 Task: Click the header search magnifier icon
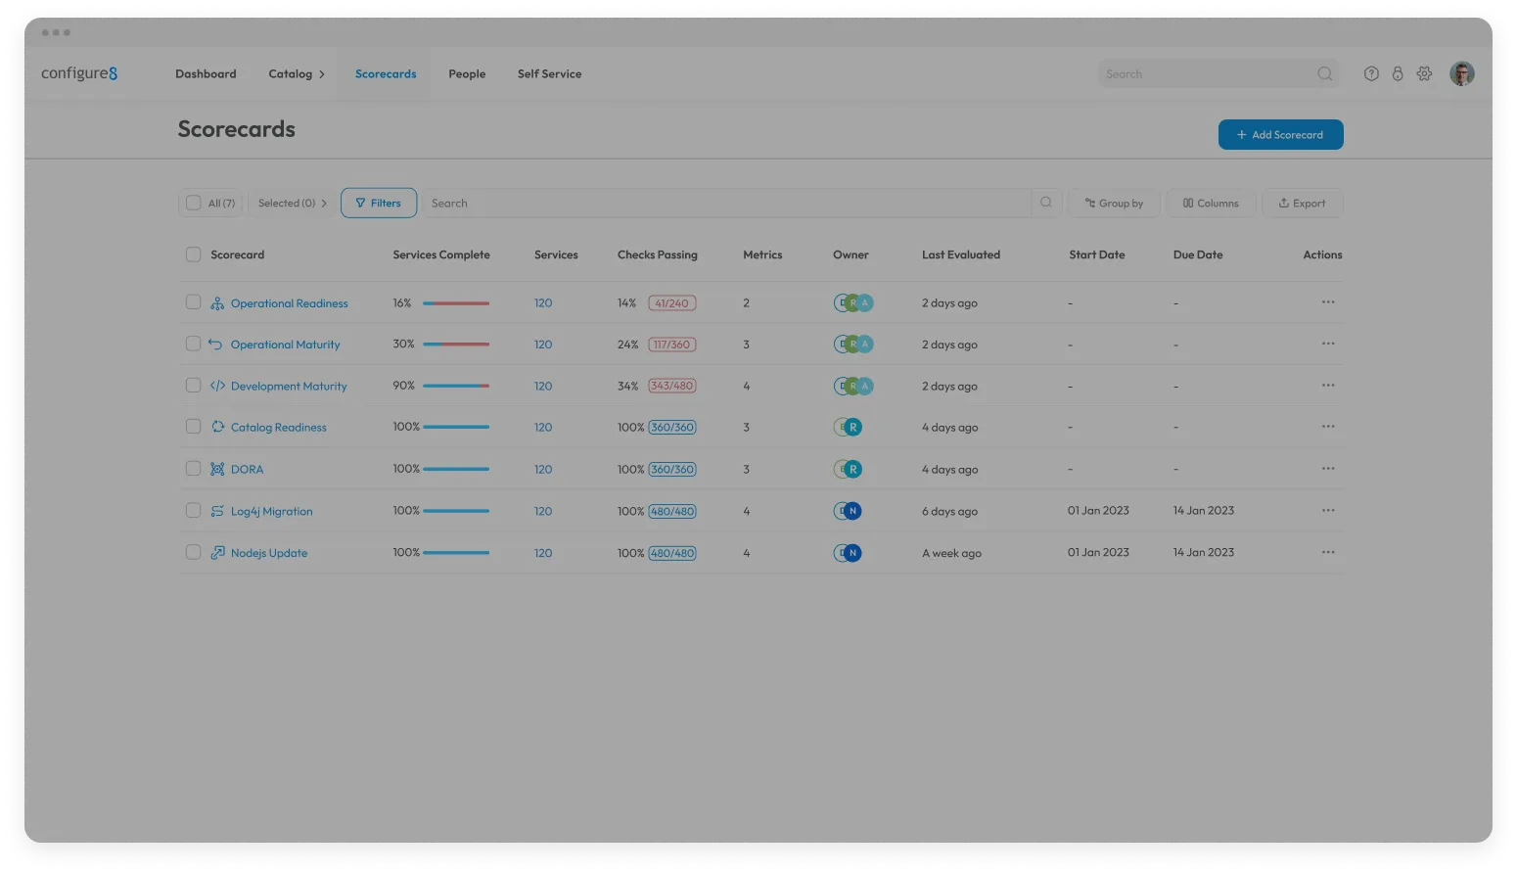coord(1325,73)
